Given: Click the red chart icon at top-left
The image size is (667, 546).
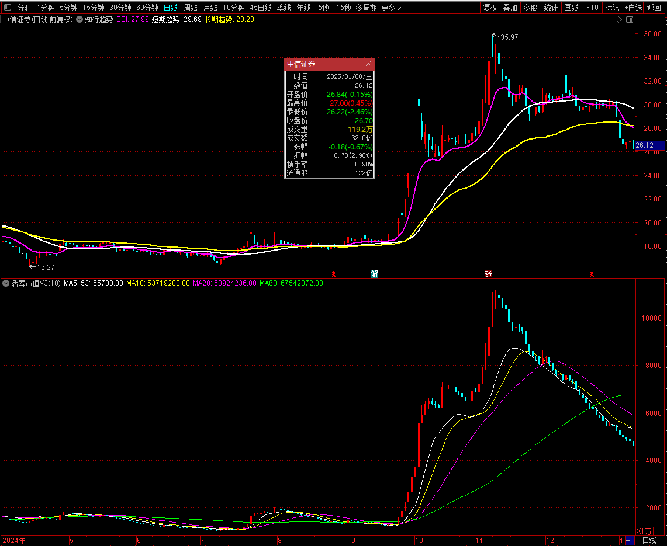Looking at the screenshot, I should (8, 8).
